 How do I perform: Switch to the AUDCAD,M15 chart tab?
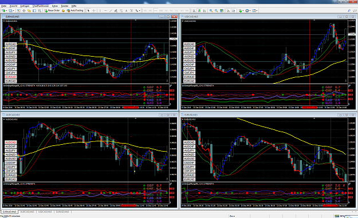point(27,212)
